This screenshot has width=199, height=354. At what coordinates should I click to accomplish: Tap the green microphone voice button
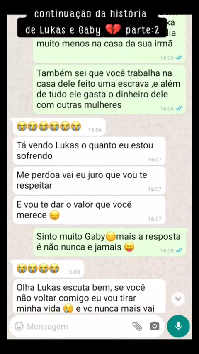[x=178, y=326]
